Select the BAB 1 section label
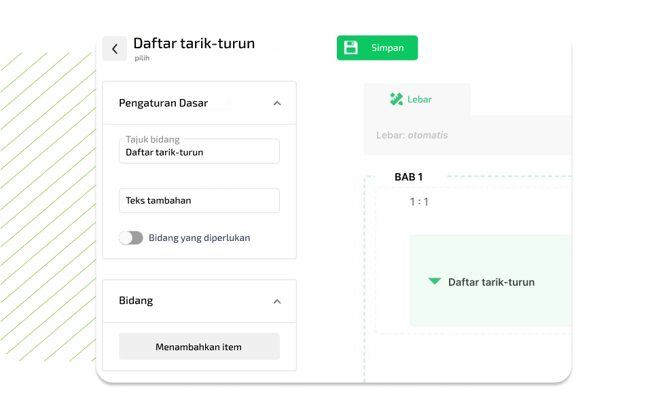The width and height of the screenshot is (667, 414). (x=408, y=177)
